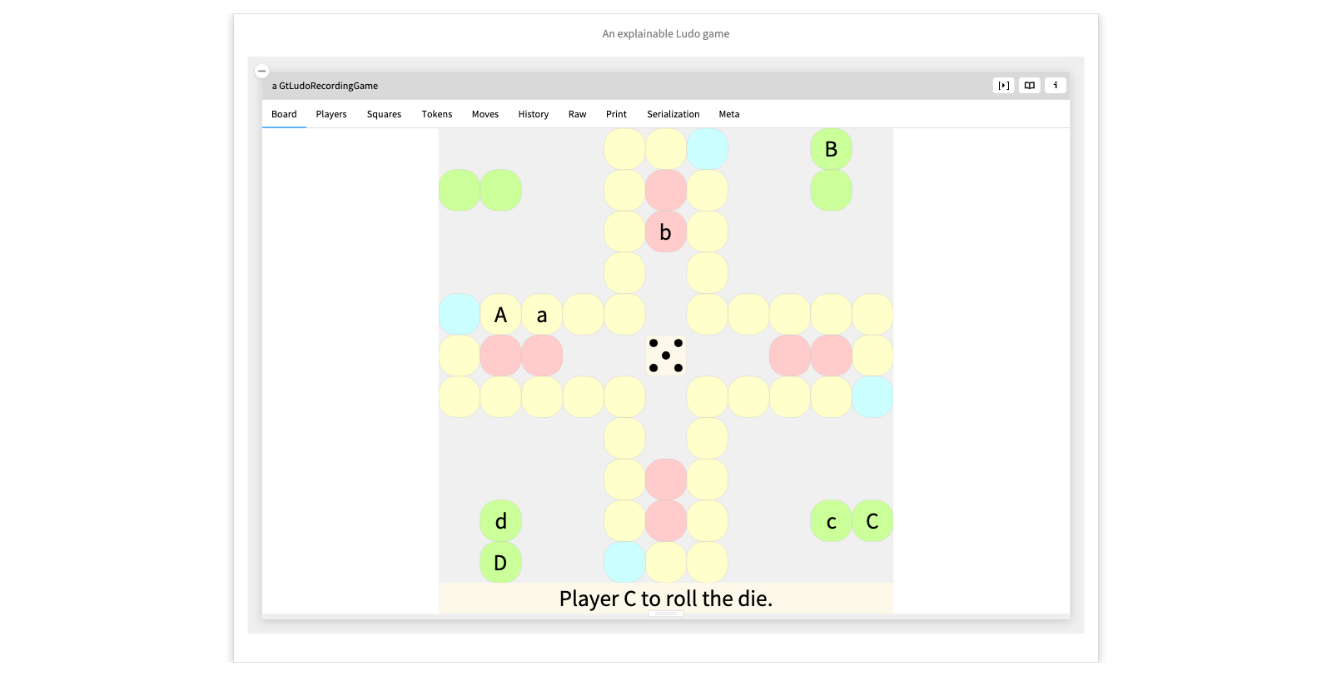Select lowercase token 'a' on the board

(542, 315)
